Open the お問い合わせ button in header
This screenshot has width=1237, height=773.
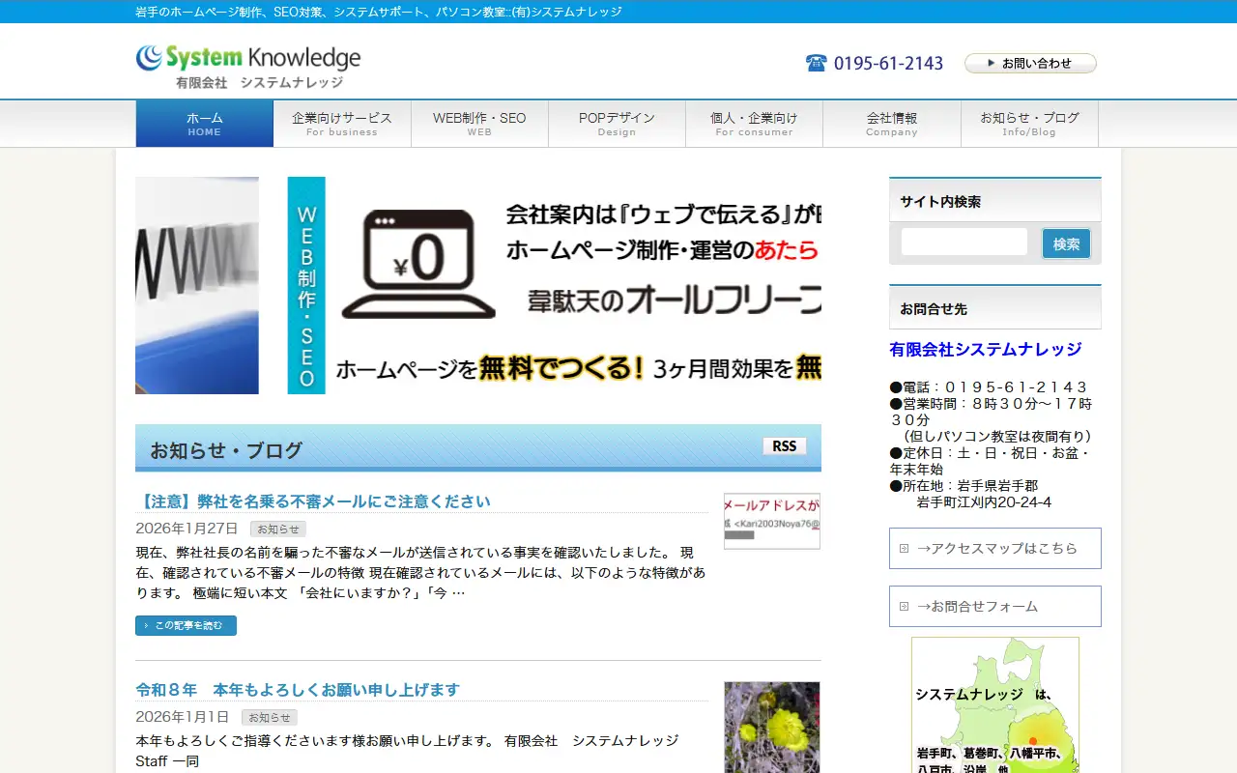click(x=1030, y=63)
